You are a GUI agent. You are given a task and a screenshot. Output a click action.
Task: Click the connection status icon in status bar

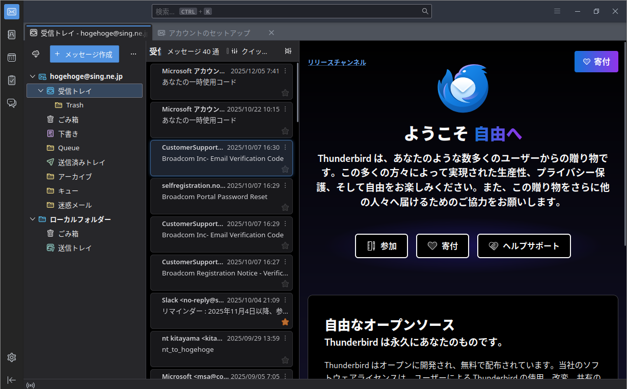(x=31, y=385)
